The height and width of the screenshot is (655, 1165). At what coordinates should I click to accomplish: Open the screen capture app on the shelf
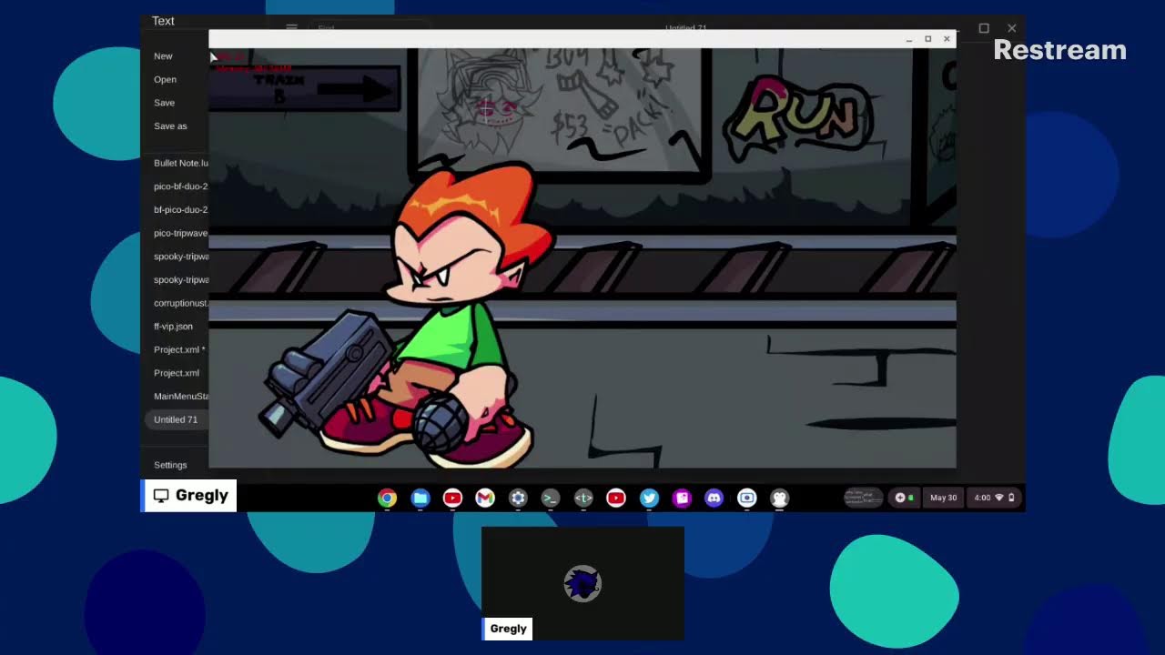pyautogui.click(x=747, y=498)
